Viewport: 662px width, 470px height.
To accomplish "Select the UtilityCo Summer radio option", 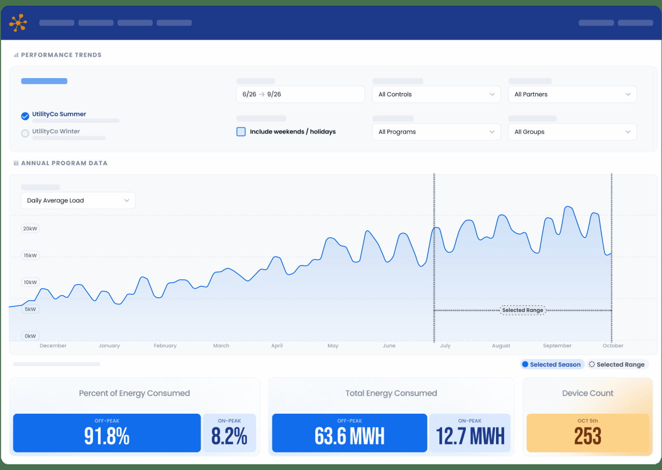I will 25,116.
